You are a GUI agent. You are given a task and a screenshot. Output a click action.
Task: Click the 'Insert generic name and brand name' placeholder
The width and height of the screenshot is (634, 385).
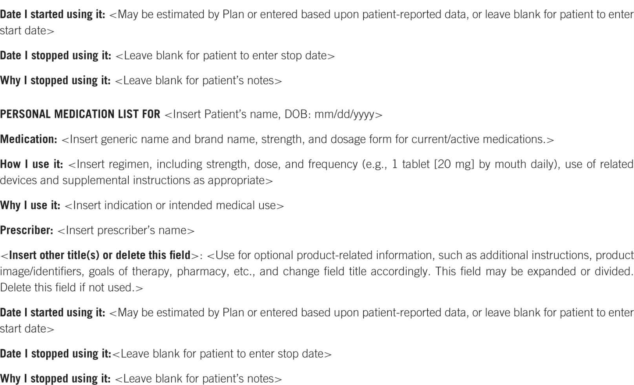[x=307, y=139]
